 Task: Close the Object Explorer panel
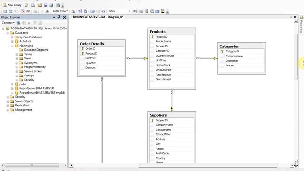coord(65,17)
